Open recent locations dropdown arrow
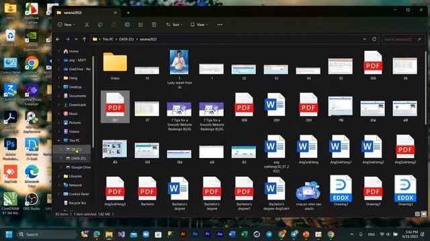This screenshot has height=241, width=430. (76, 39)
